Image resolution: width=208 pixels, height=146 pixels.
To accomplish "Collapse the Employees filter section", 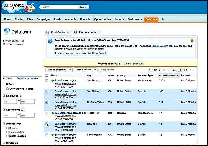I will [4, 96].
